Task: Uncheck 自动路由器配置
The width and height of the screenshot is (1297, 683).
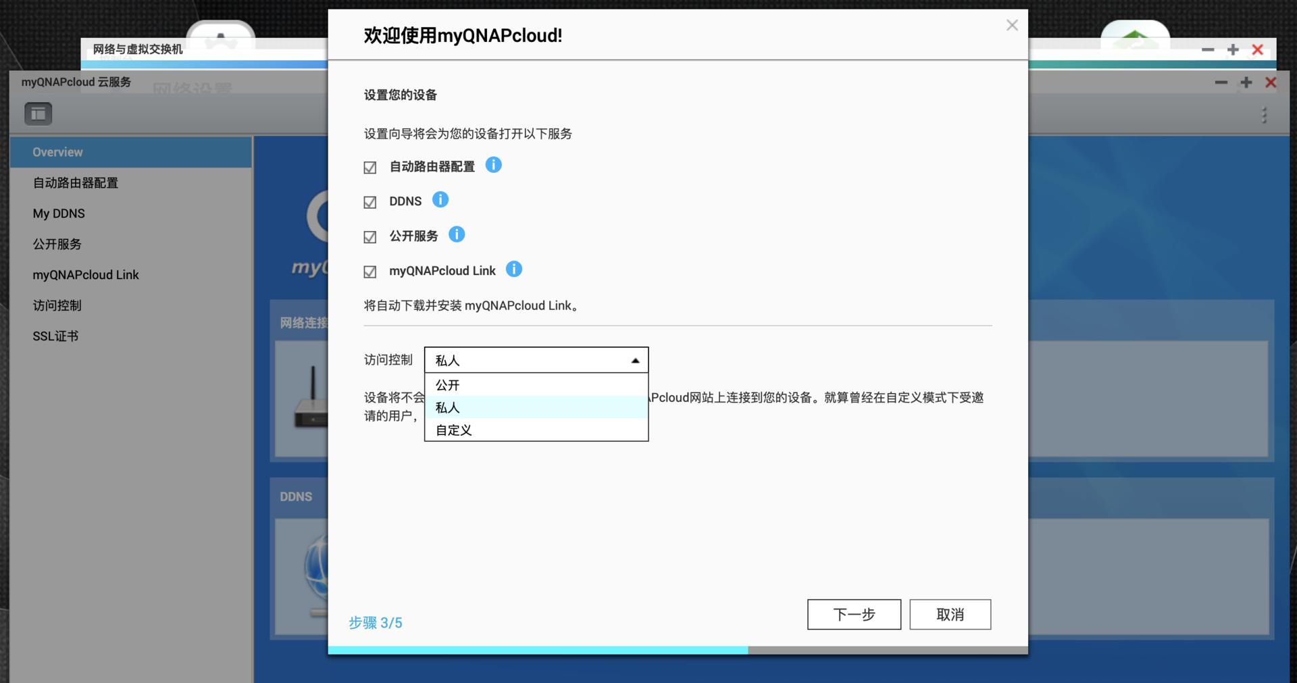Action: [370, 167]
